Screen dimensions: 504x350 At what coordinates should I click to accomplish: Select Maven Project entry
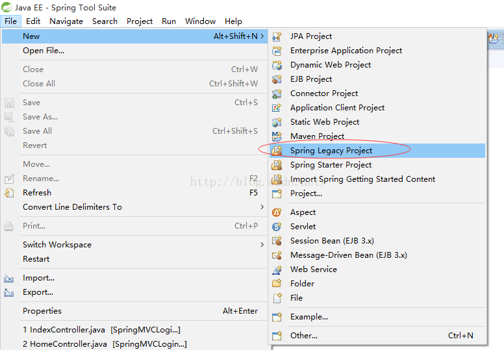pyautogui.click(x=377, y=136)
